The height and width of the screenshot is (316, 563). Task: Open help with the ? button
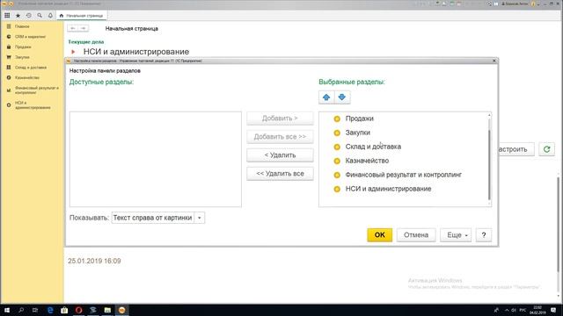[x=484, y=235]
